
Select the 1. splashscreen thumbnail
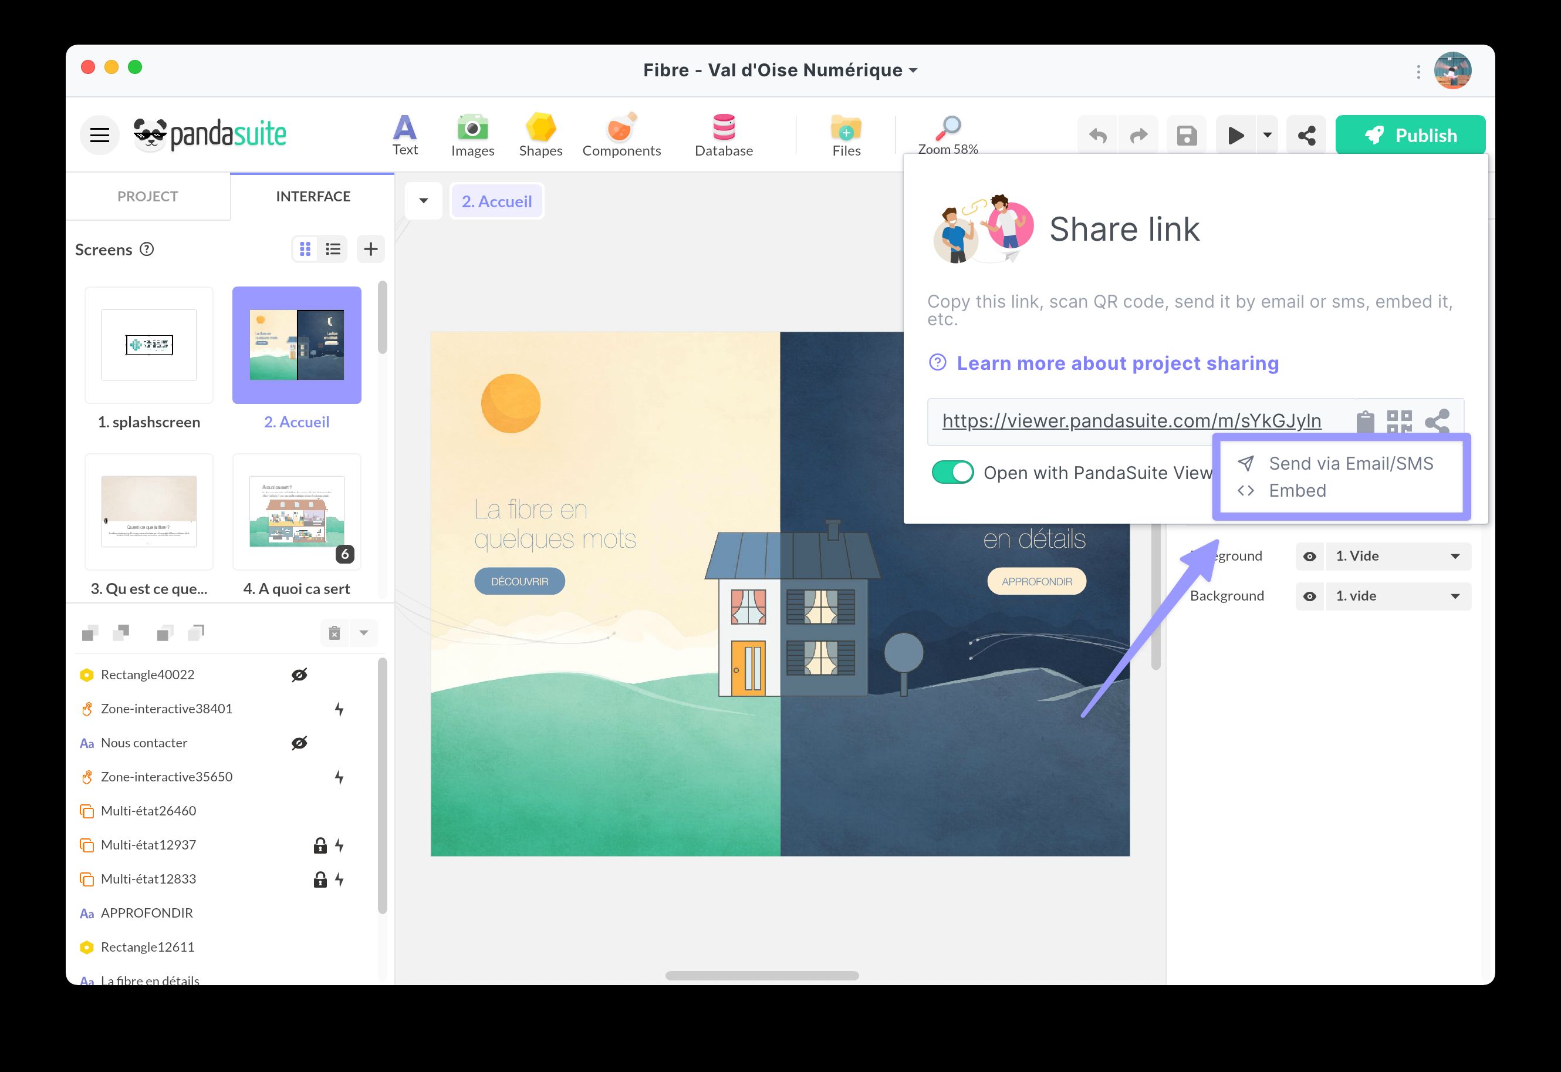point(149,345)
